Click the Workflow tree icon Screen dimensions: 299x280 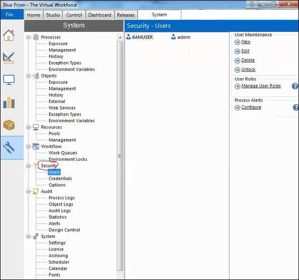[x=36, y=147]
